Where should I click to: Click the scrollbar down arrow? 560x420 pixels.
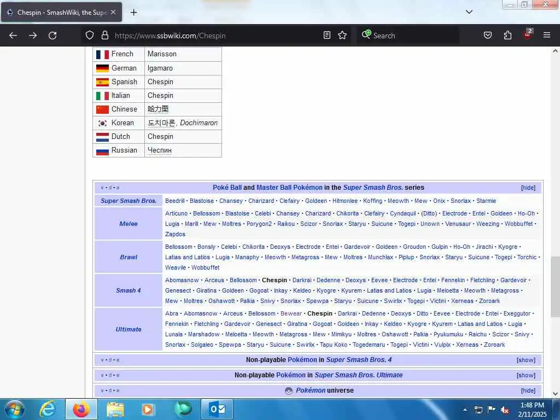pyautogui.click(x=555, y=393)
